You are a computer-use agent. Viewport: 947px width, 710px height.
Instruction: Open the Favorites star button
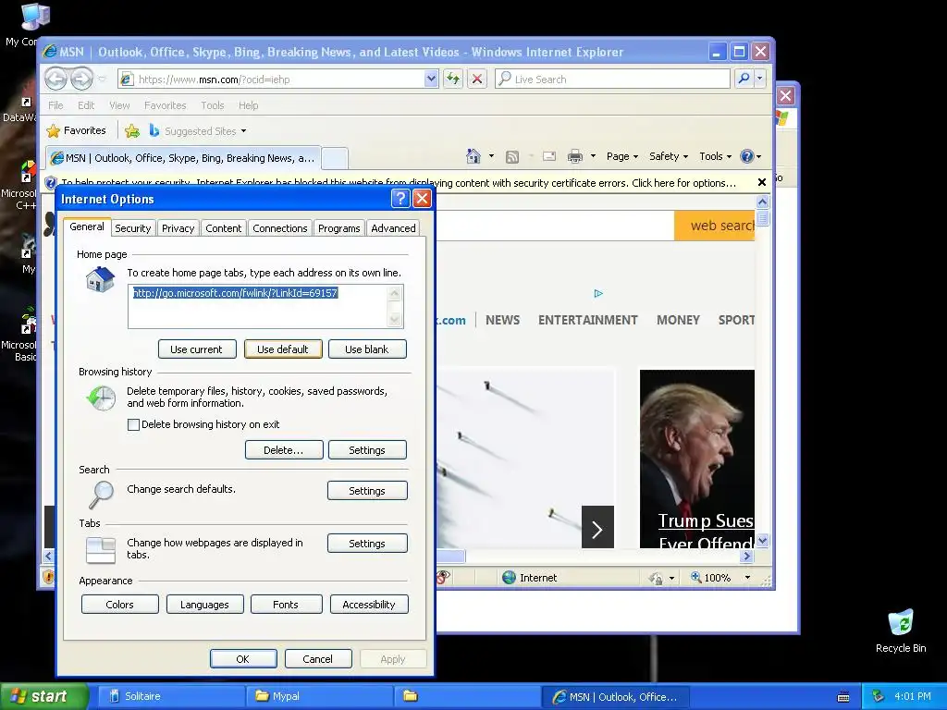click(77, 130)
